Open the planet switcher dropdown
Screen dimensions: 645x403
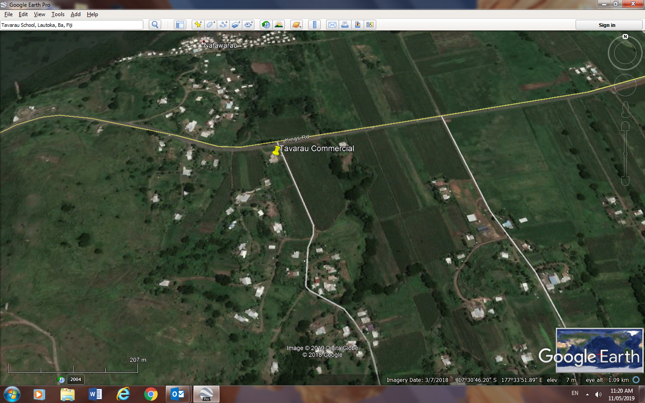pos(297,25)
